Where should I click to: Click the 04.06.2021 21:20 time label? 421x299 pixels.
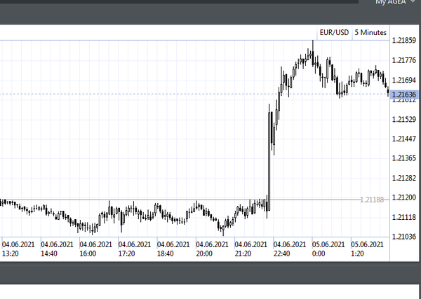click(x=250, y=249)
